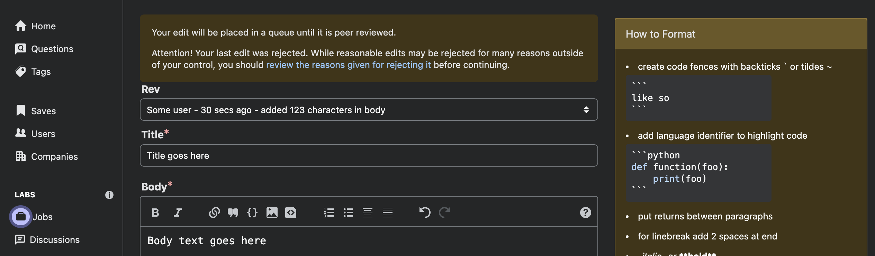The image size is (875, 256).
Task: Insert a heading with heading icon
Action: click(368, 213)
